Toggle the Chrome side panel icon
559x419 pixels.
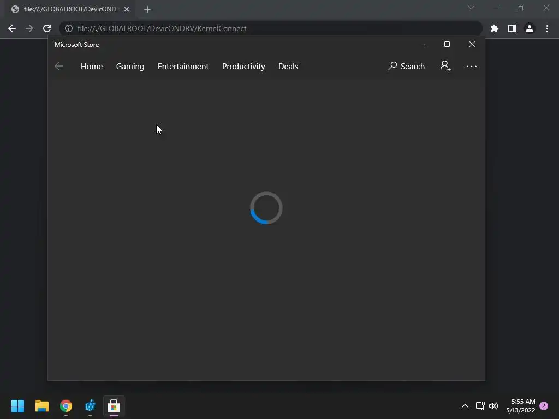(x=512, y=28)
